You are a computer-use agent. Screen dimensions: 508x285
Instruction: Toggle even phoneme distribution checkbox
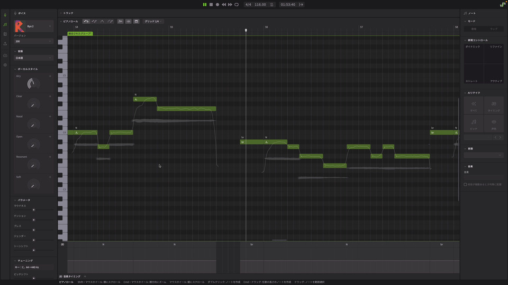tap(465, 185)
